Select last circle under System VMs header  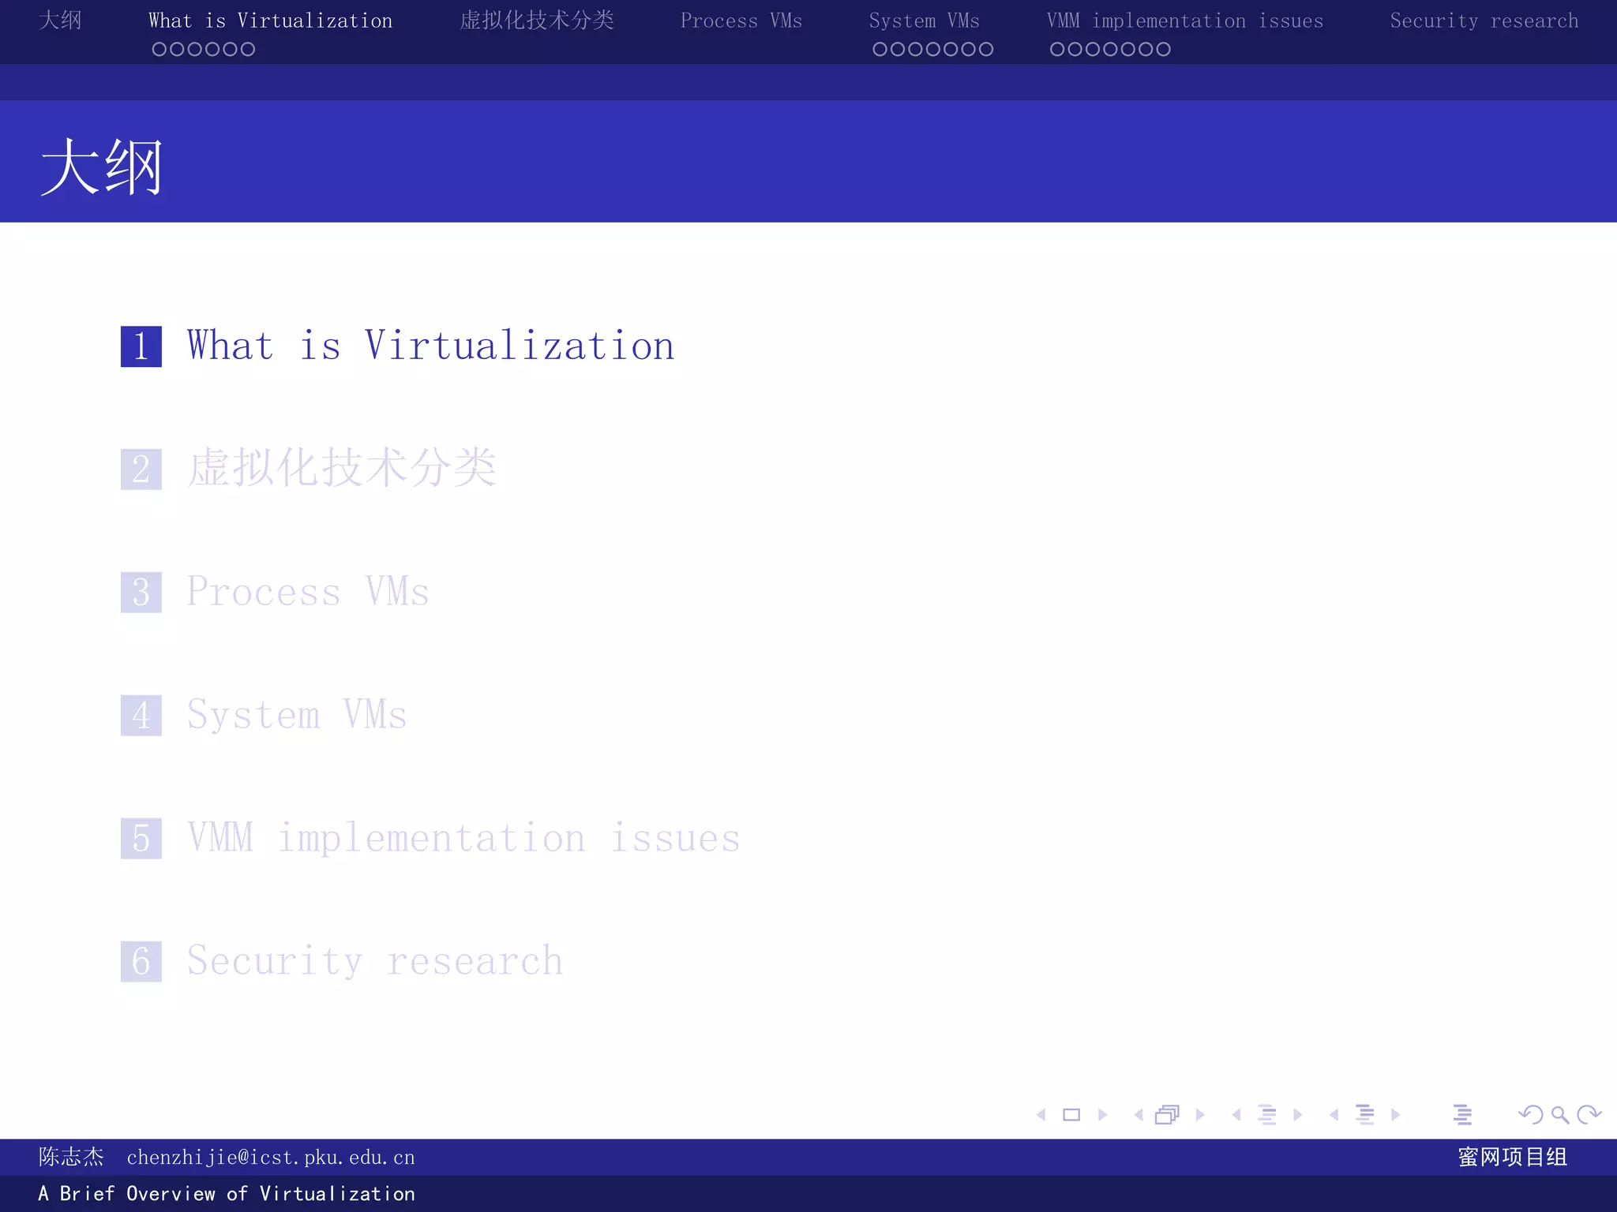tap(986, 49)
